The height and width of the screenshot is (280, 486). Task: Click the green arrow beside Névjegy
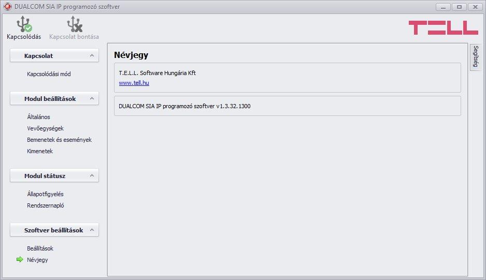tap(20, 260)
